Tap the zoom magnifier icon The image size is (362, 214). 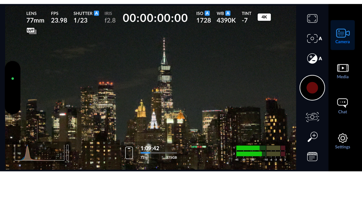pos(312,137)
